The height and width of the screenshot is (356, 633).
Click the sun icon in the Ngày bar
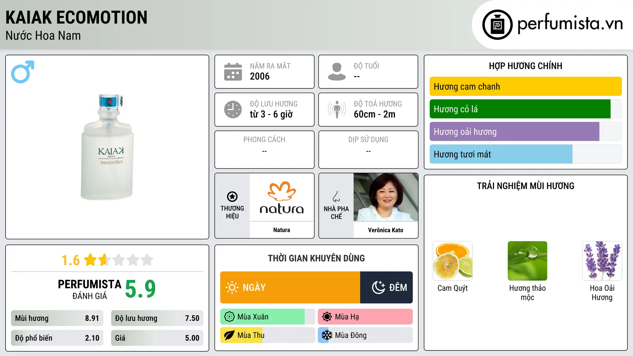pos(232,287)
